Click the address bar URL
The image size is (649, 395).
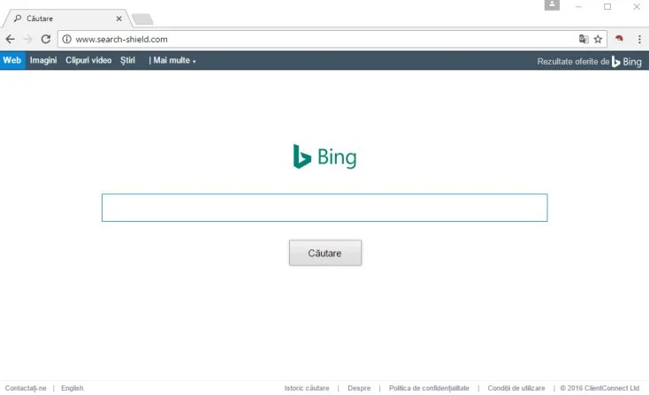121,39
